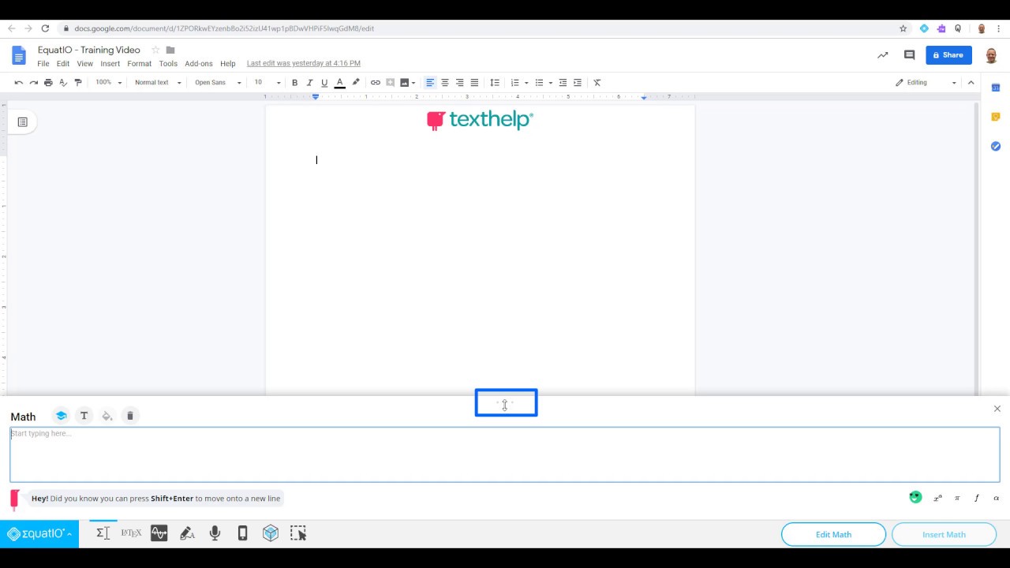Open the Last edit was yesterday link
The height and width of the screenshot is (568, 1010).
click(304, 63)
